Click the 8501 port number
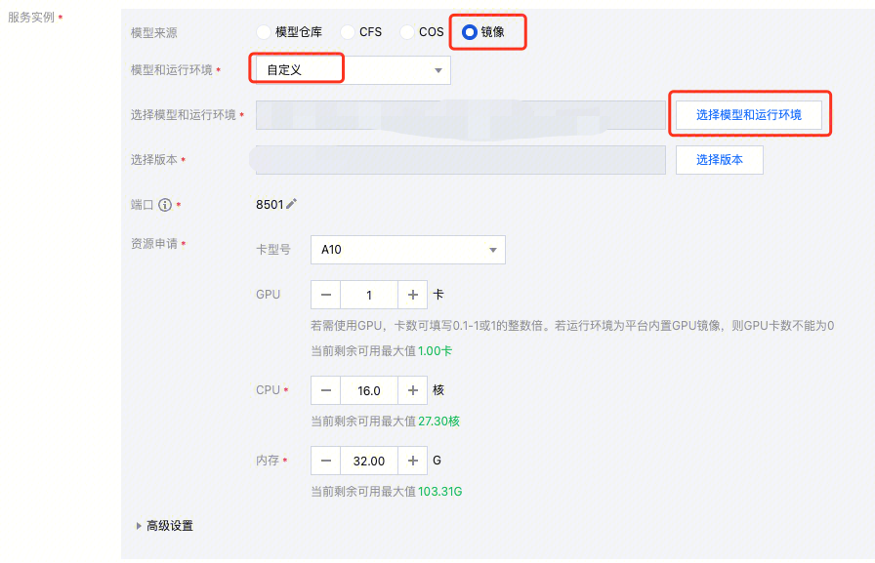875x563 pixels. (x=270, y=205)
